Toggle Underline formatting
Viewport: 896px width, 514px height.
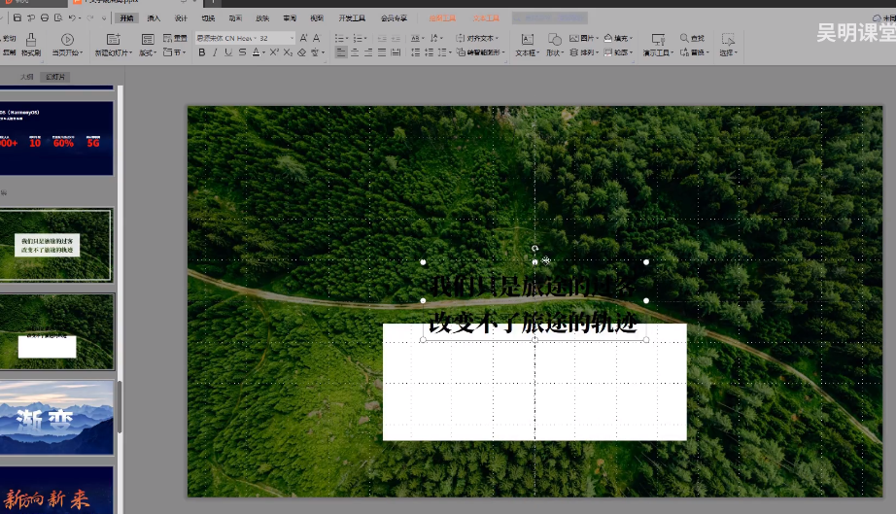pos(228,52)
